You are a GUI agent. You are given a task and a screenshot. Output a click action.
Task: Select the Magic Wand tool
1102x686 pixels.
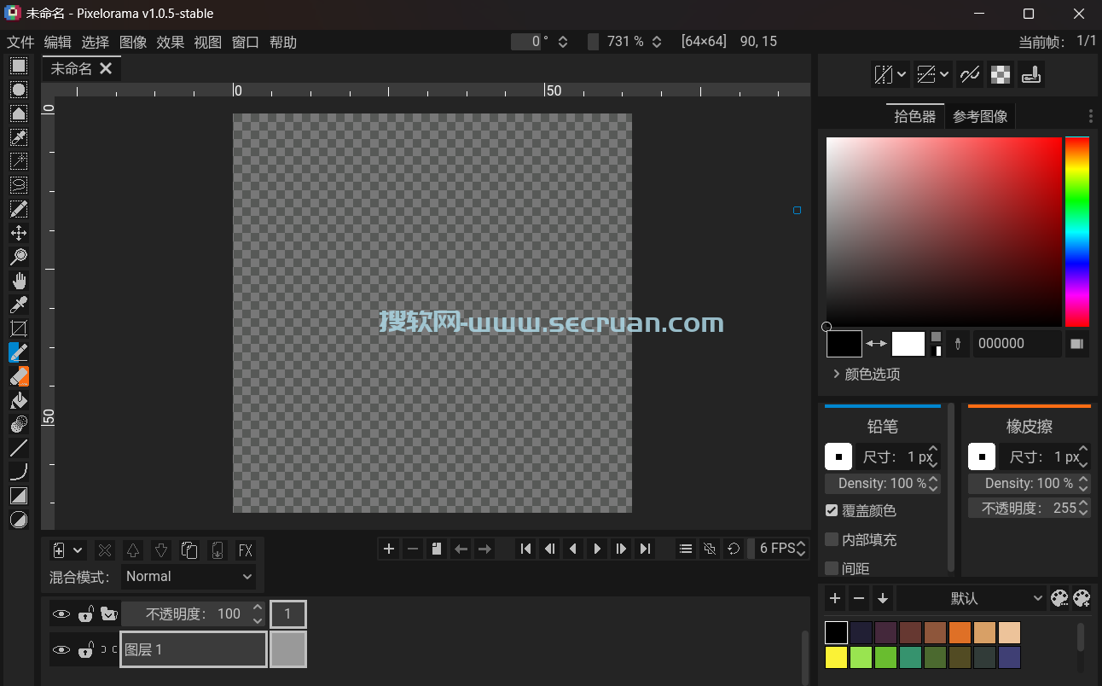[19, 161]
